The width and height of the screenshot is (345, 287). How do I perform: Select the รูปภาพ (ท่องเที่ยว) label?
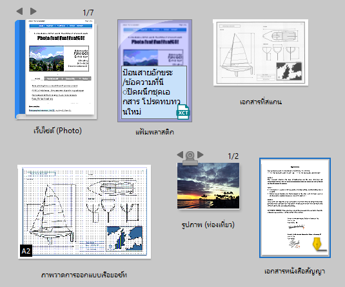208,225
